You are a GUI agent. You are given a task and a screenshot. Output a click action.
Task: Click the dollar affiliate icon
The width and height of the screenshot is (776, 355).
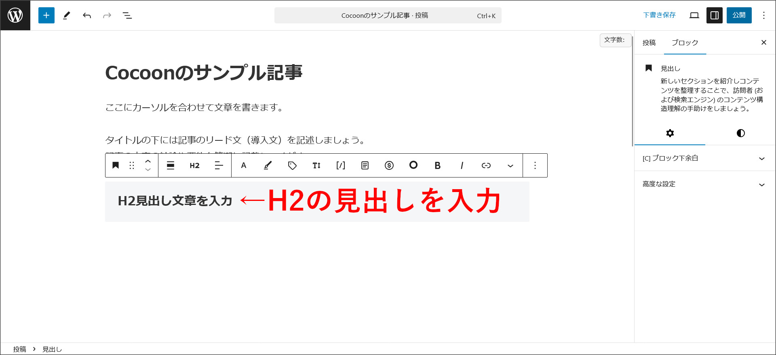click(x=389, y=165)
